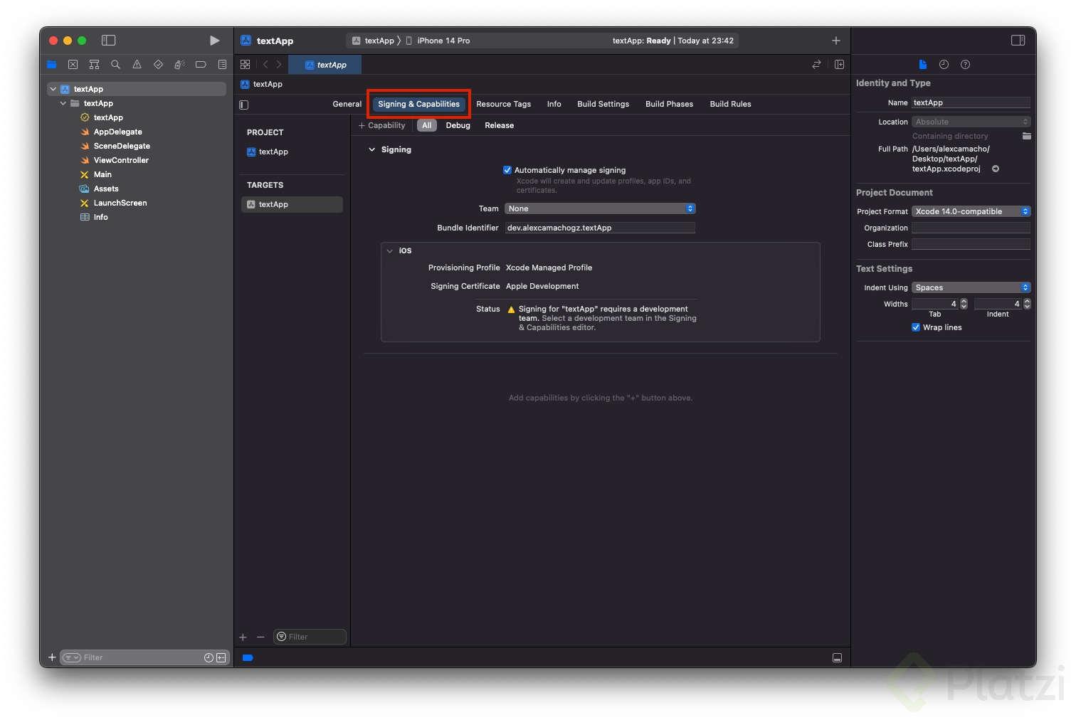1076x720 pixels.
Task: Toggle Automatically manage signing checkbox
Action: [507, 170]
